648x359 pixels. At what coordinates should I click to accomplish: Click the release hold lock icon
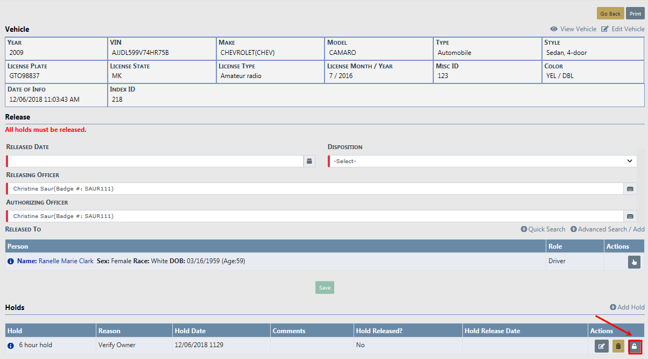point(635,346)
